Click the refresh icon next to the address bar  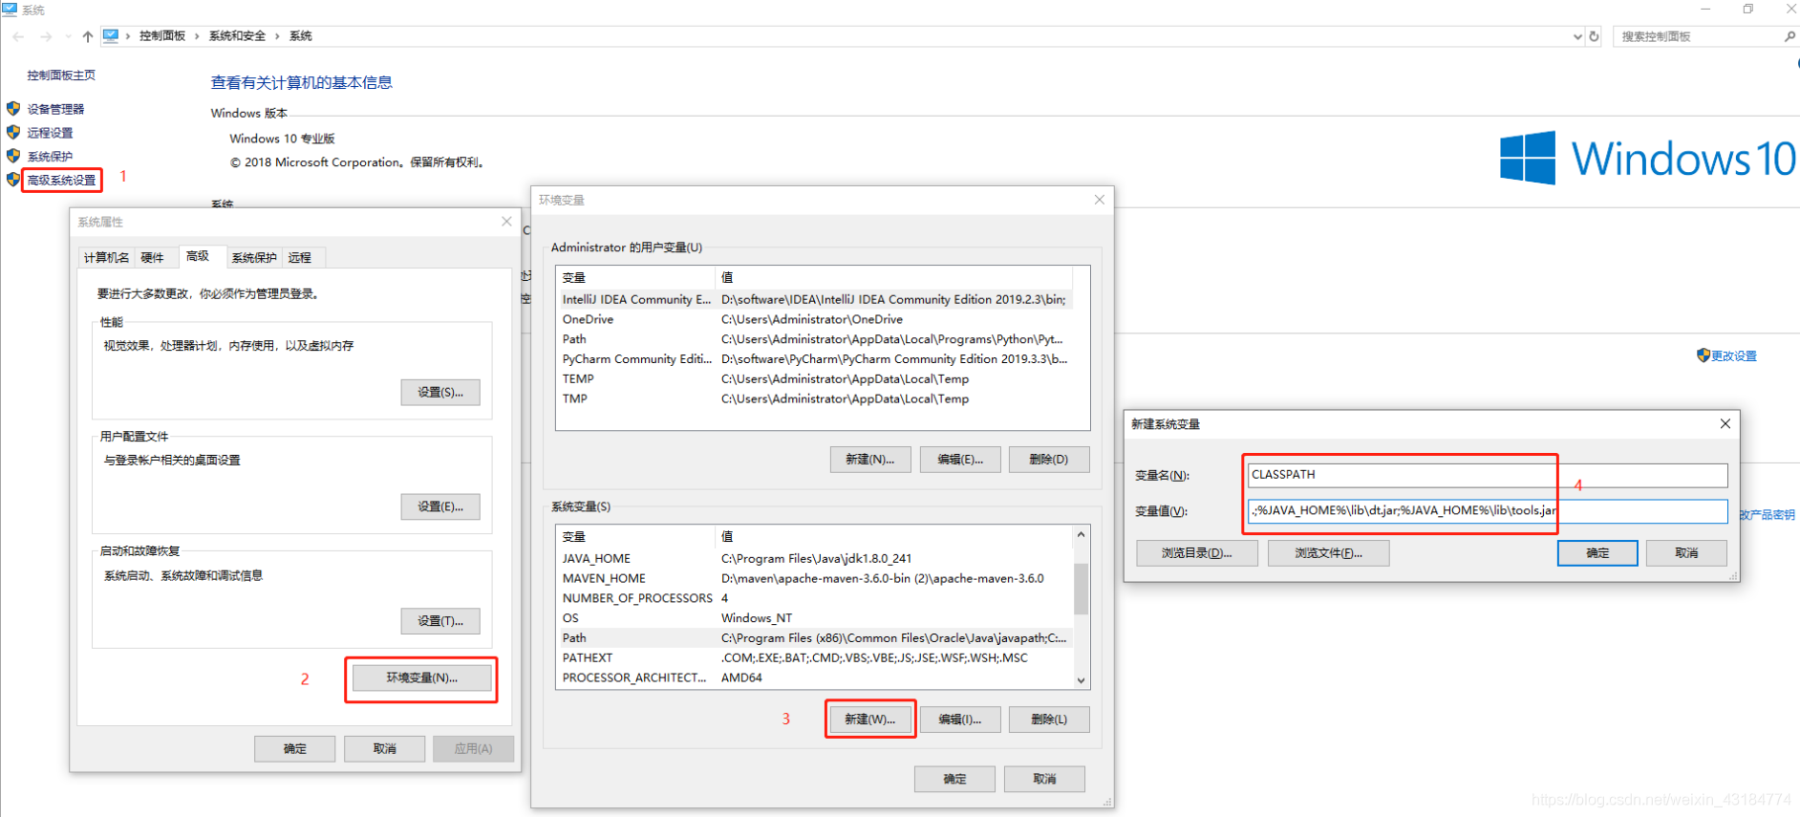click(1594, 36)
